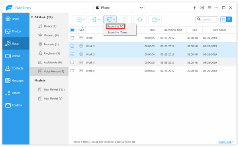Choose Export to PC menu option
The width and height of the screenshot is (239, 147).
[115, 27]
